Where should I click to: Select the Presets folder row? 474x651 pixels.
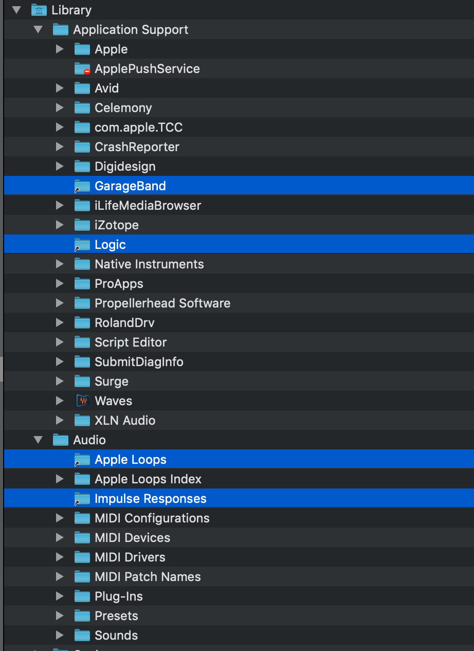click(x=116, y=616)
